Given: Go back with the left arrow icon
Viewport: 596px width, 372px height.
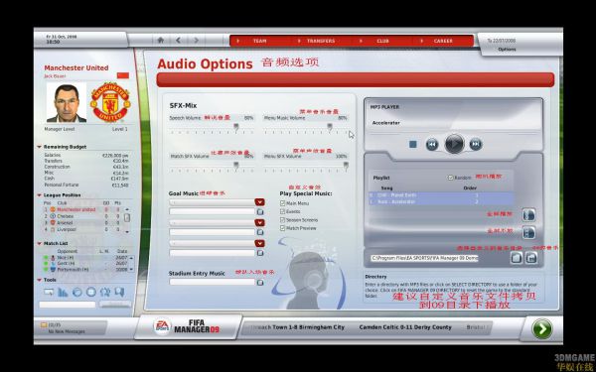Looking at the screenshot, I should tap(178, 40).
